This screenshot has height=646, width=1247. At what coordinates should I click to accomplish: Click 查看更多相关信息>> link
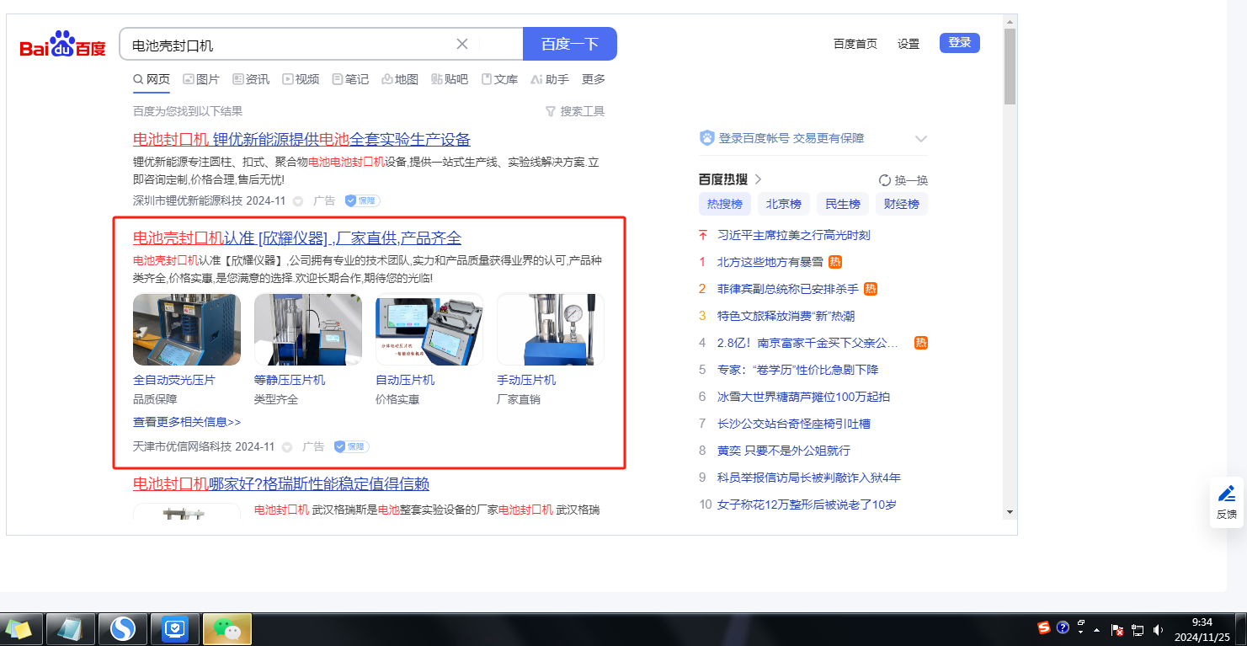click(x=187, y=422)
